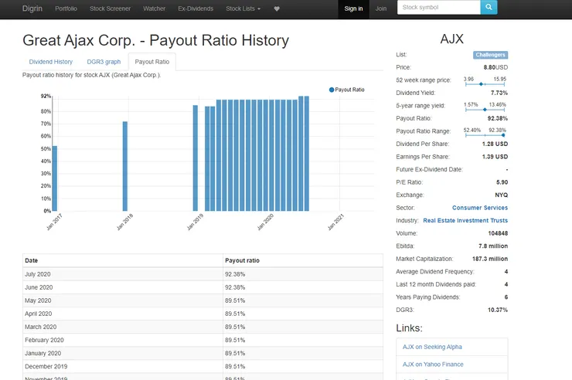Click the Jan 2017 chart bar
The image size is (572, 380).
(x=55, y=178)
